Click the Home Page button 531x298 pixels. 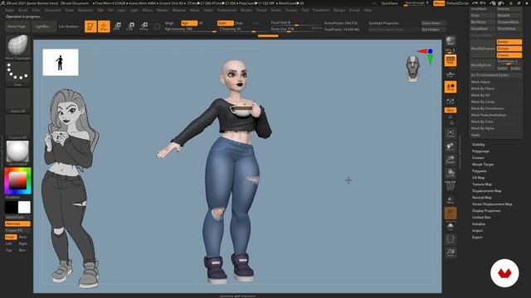click(17, 26)
